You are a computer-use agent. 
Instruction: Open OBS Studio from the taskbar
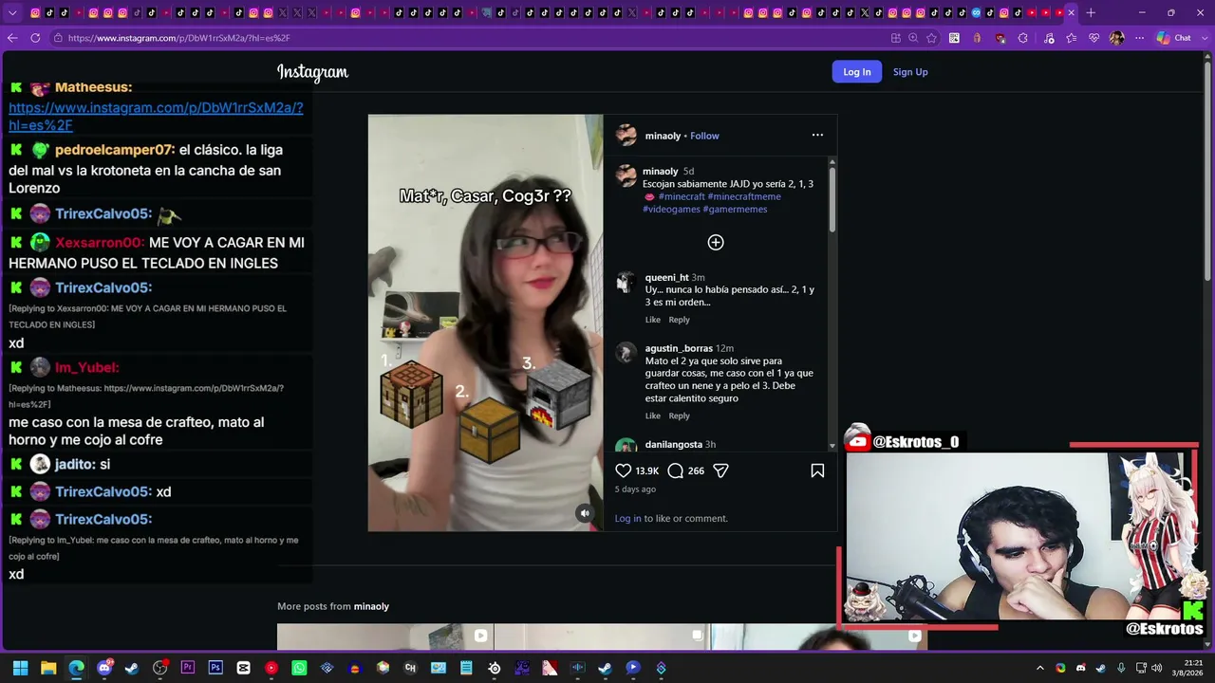(x=159, y=668)
